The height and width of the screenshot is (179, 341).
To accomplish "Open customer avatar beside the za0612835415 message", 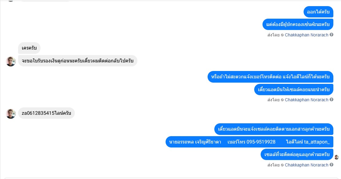I will pos(11,114).
